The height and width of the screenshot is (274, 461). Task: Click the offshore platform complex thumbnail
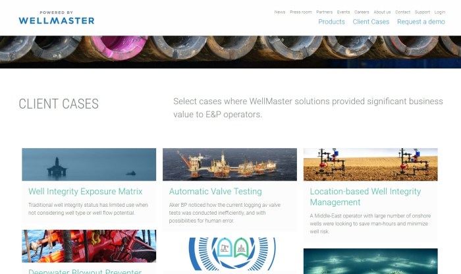coord(230,165)
